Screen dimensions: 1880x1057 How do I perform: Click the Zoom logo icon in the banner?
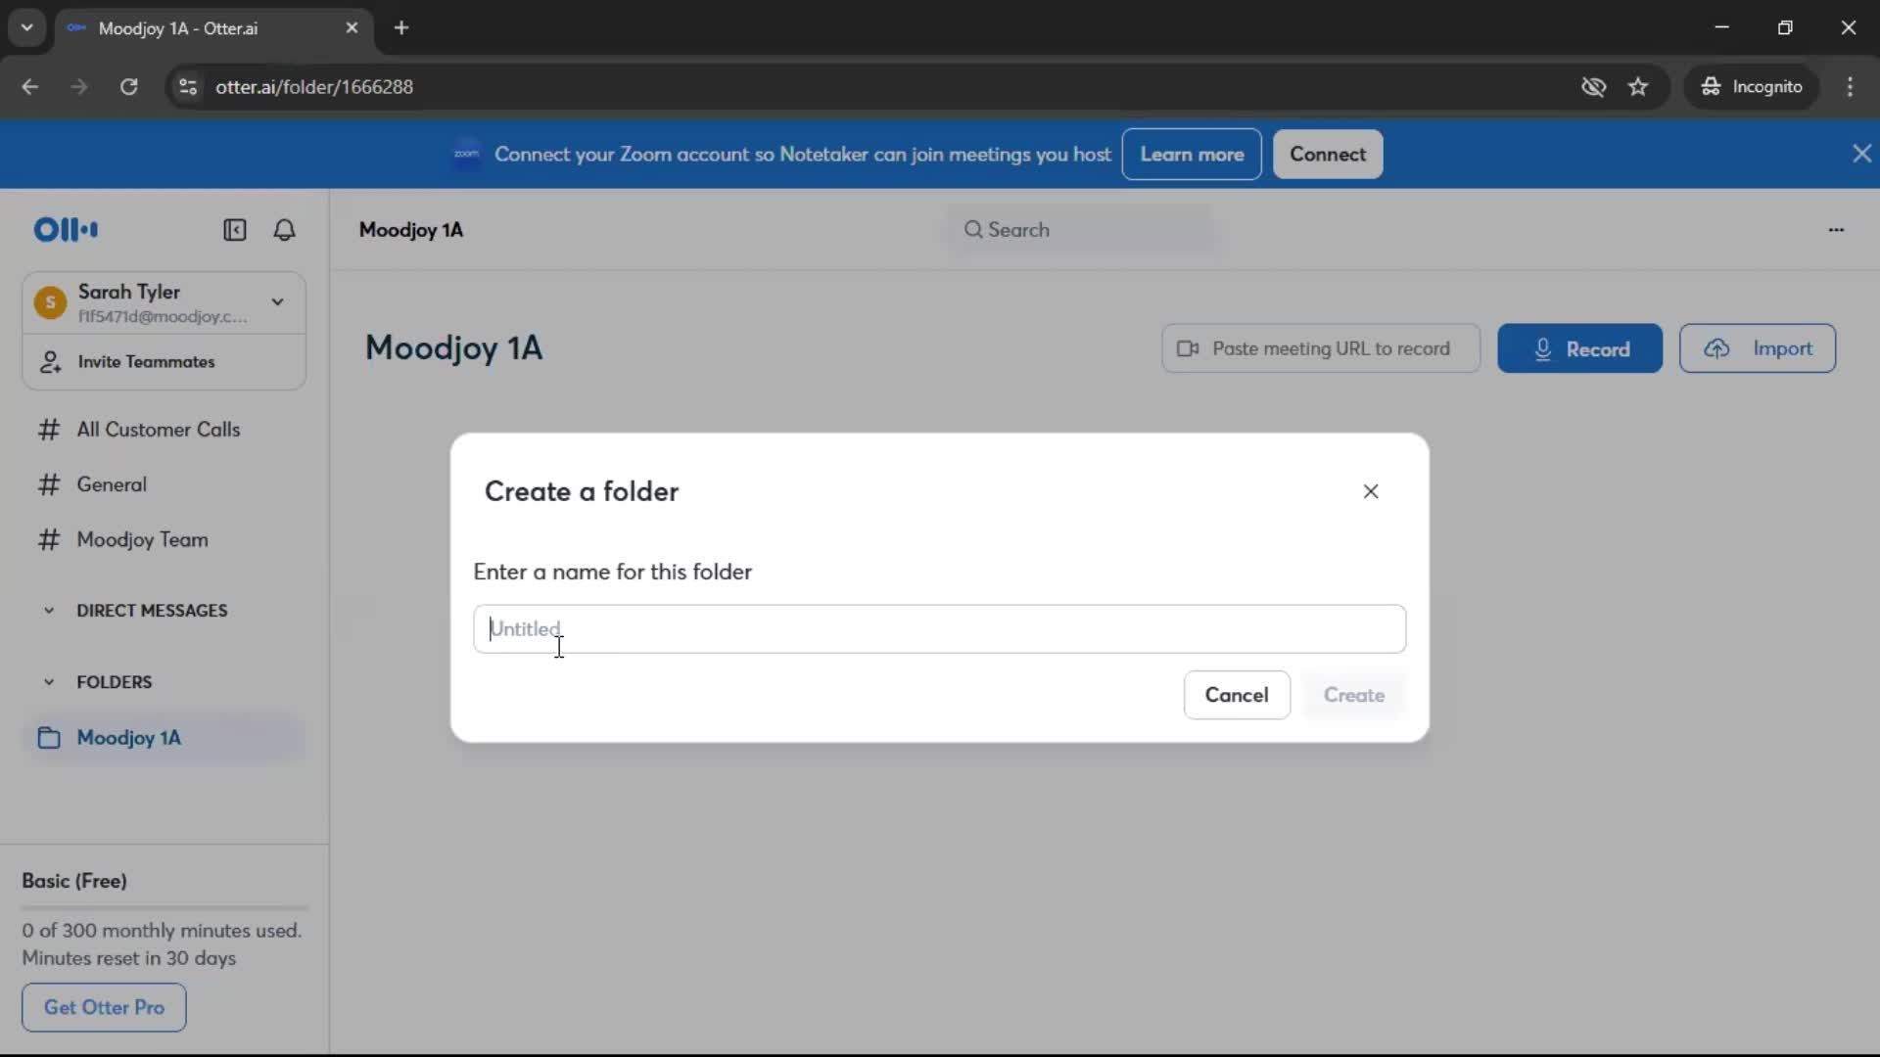point(466,154)
